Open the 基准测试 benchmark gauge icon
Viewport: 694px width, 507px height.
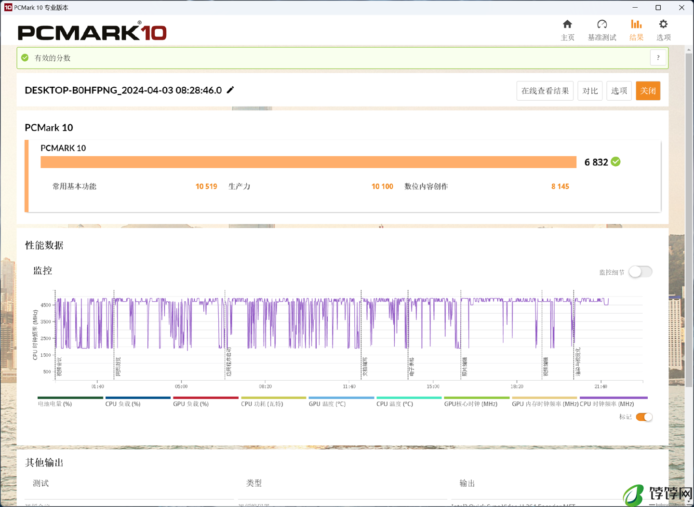pos(602,24)
